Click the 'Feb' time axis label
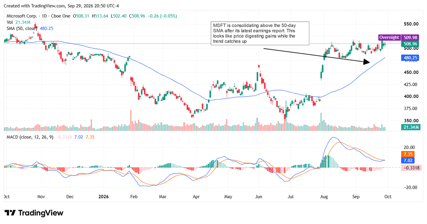Screen dimensions: 427x224 click(133, 197)
